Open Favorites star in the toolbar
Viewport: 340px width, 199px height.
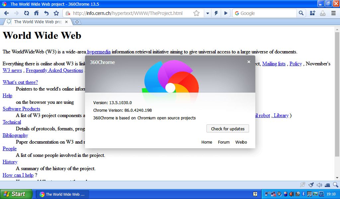click(x=56, y=13)
